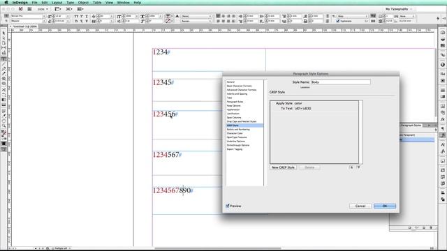Open the My Typography workspace dropdown
Image resolution: width=447 pixels, height=251 pixels.
click(399, 9)
